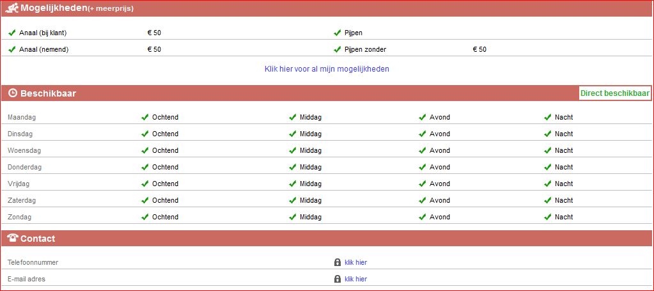Select the 'Donderdag' day label

[x=24, y=167]
